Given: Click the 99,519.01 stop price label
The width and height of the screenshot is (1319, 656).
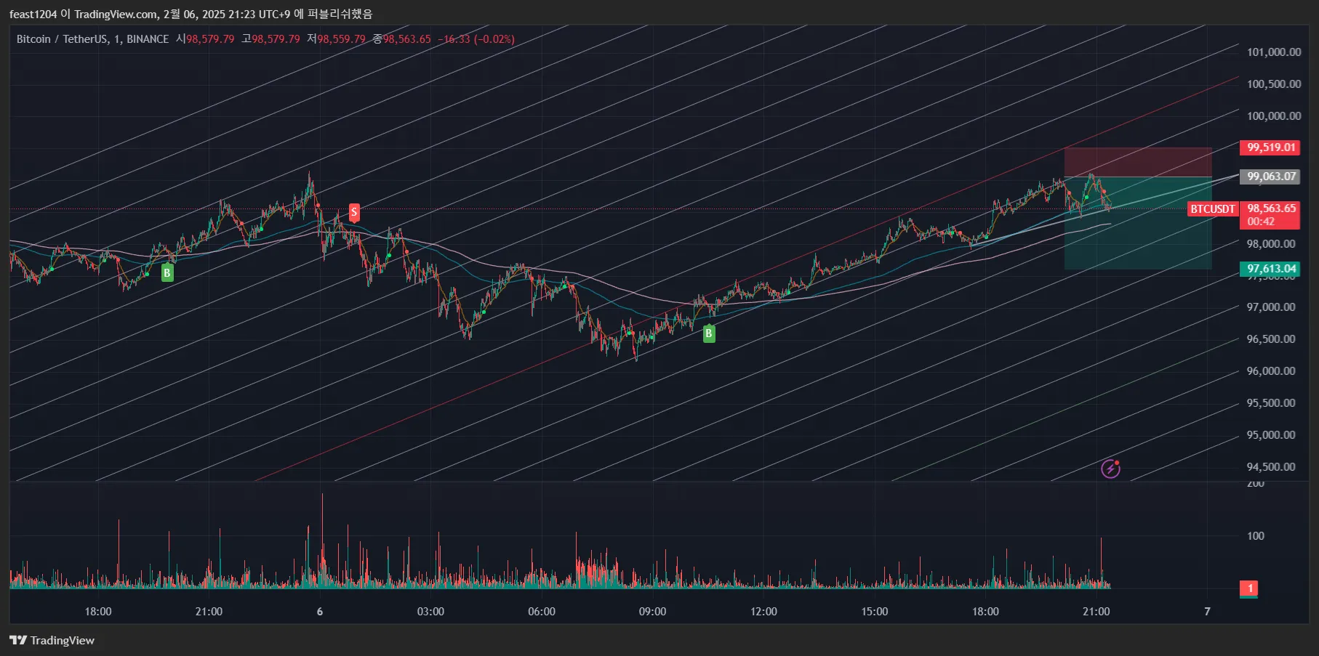Looking at the screenshot, I should click(1270, 147).
